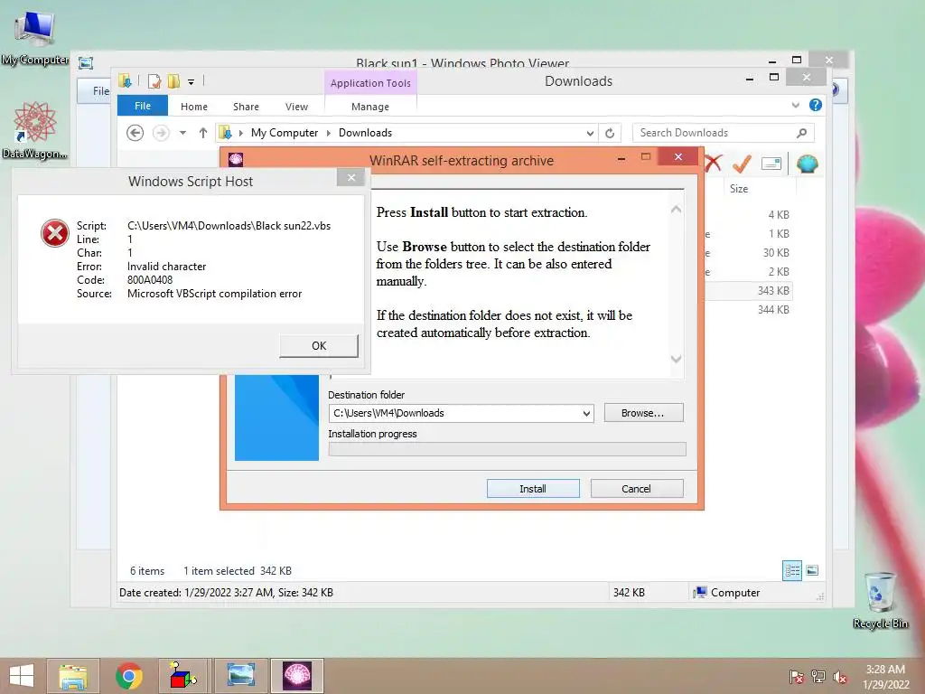The image size is (925, 694).
Task: Click the Install button
Action: click(533, 489)
